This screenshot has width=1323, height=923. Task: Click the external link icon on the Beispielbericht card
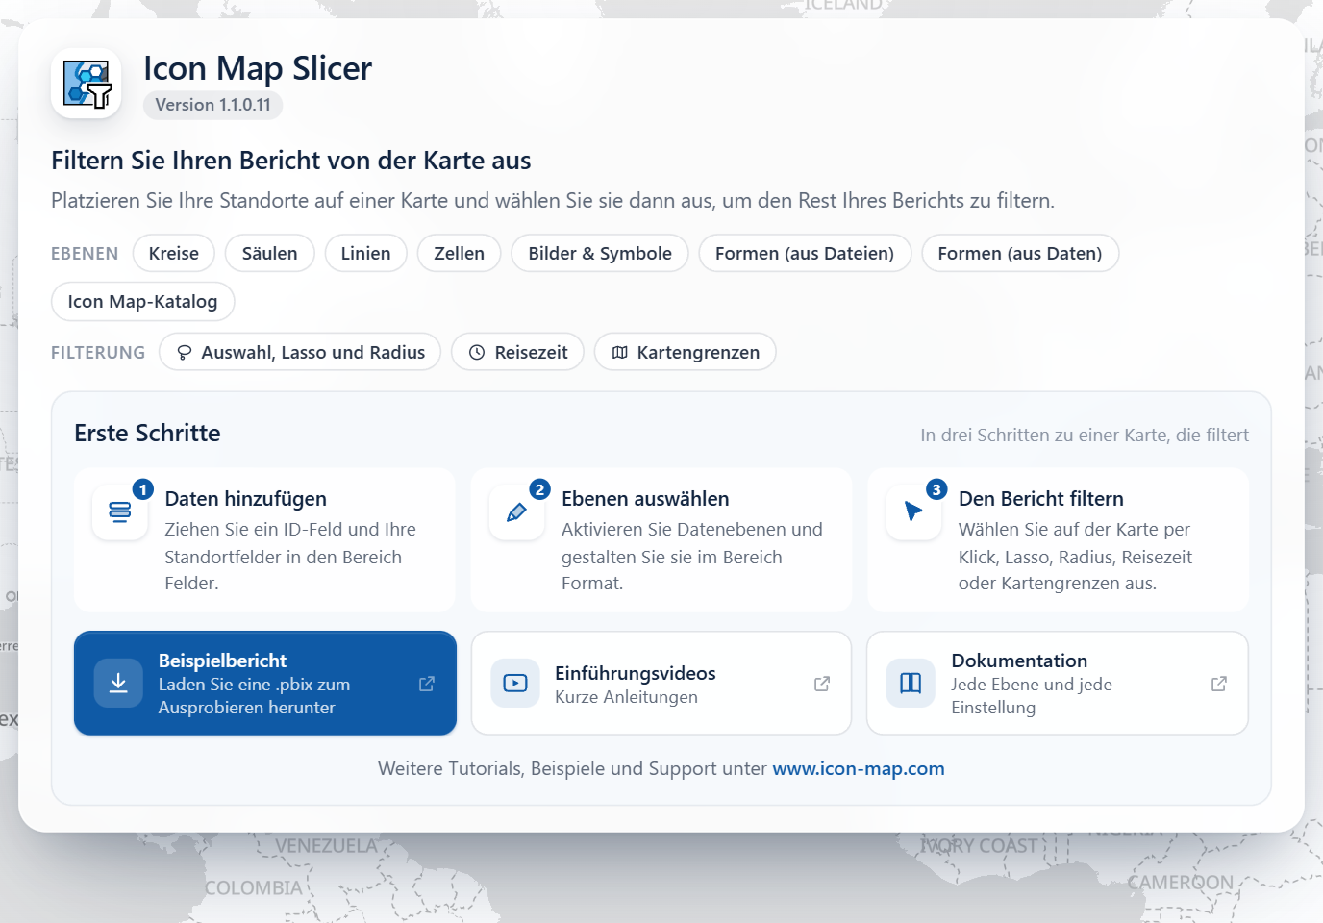point(427,684)
